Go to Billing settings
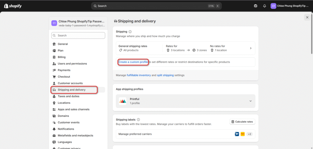Image resolution: width=313 pixels, height=149 pixels. point(78,57)
